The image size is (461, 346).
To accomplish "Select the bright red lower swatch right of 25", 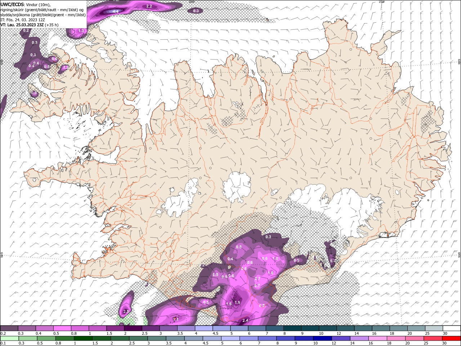I will [452, 338].
